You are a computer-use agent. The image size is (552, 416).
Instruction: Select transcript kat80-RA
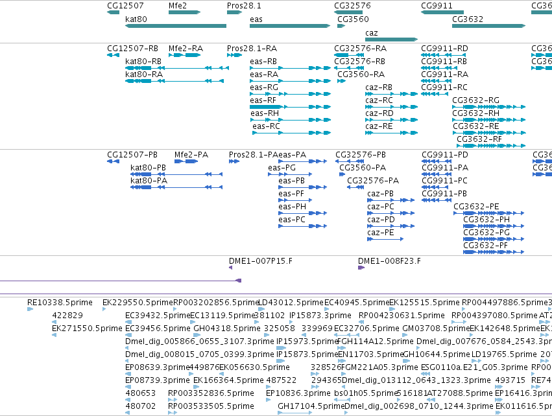click(x=144, y=75)
